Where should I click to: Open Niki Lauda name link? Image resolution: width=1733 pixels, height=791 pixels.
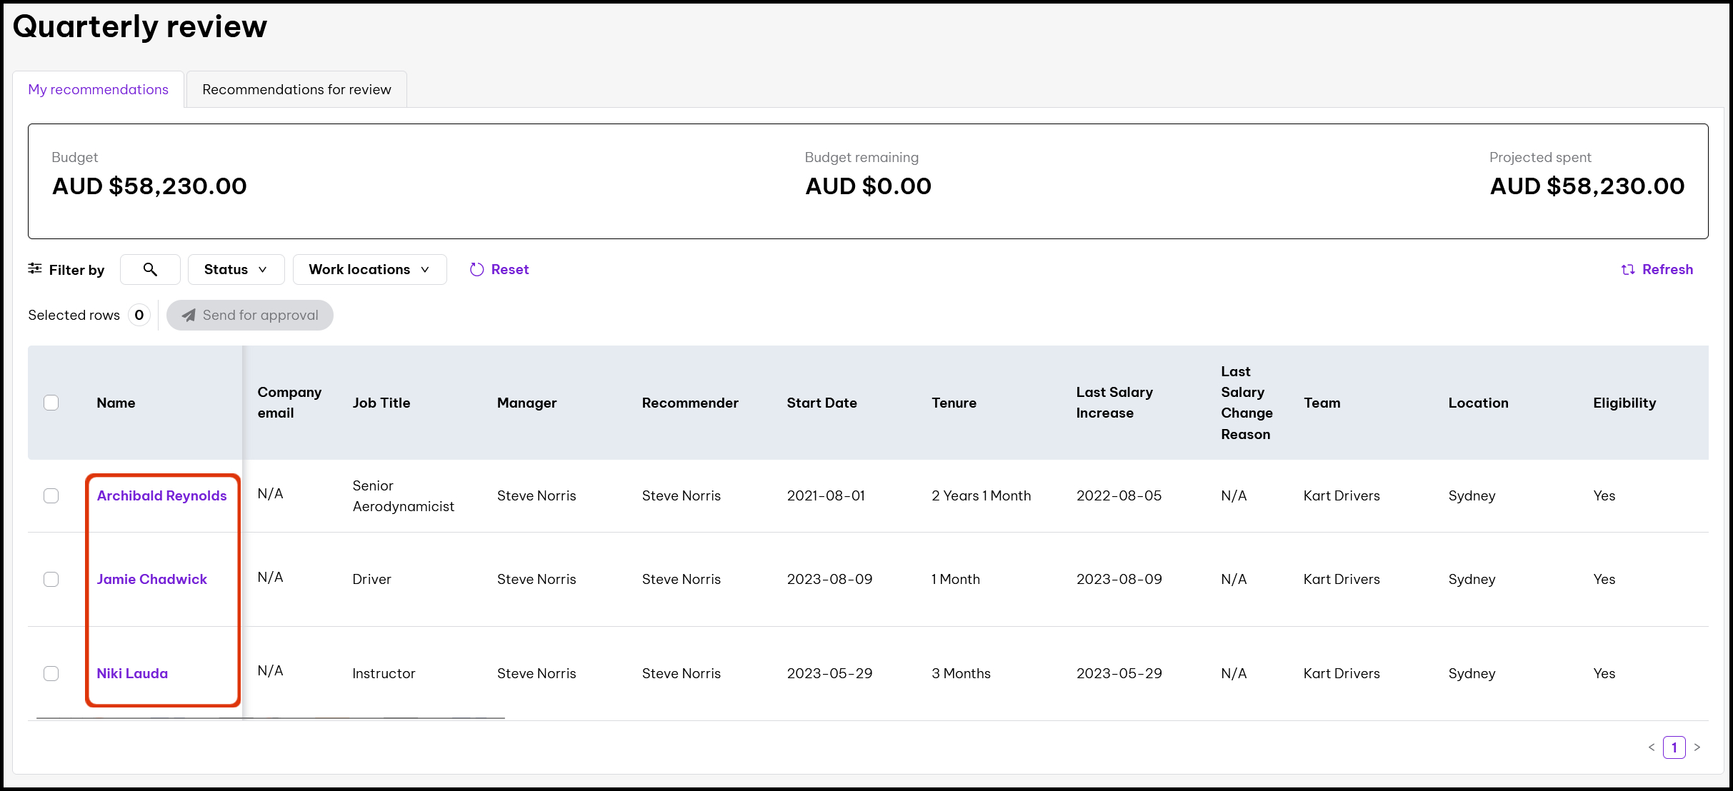pyautogui.click(x=132, y=673)
